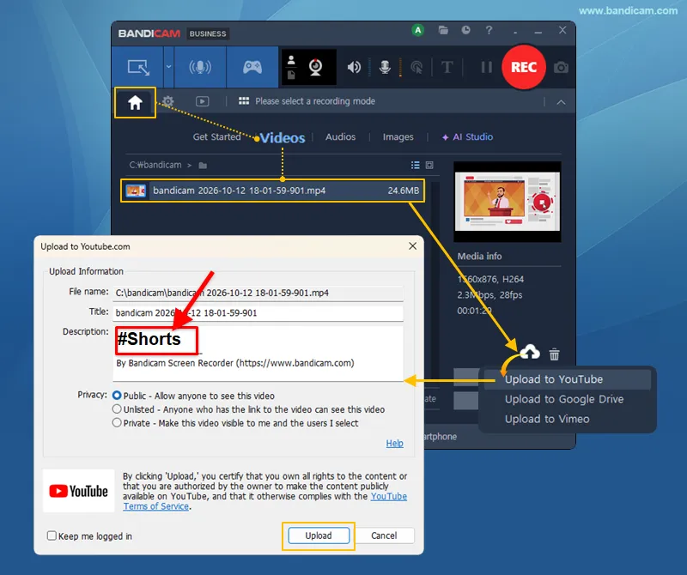Switch to the Images tab

pyautogui.click(x=398, y=137)
